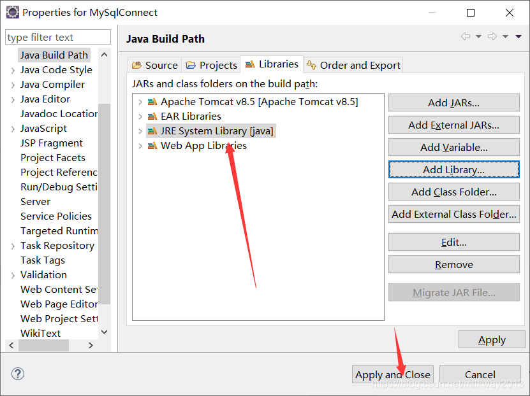
Task: Expand the JRE System Library node
Action: (x=140, y=131)
